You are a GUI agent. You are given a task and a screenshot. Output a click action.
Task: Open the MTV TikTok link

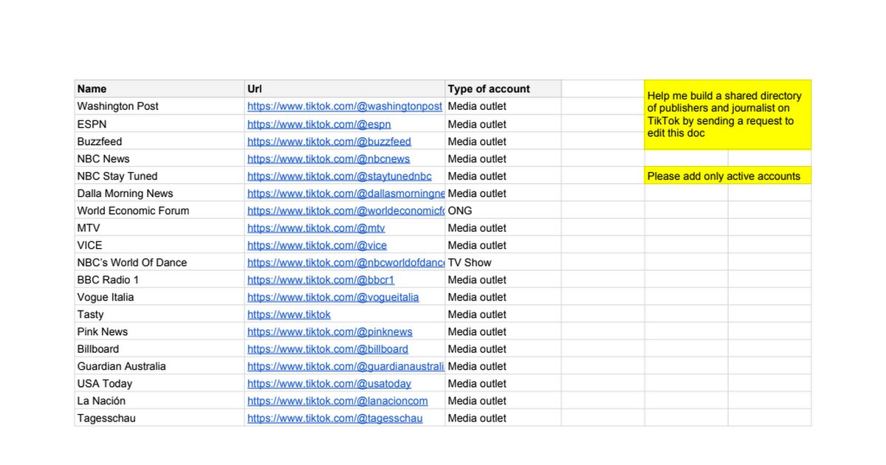(316, 228)
